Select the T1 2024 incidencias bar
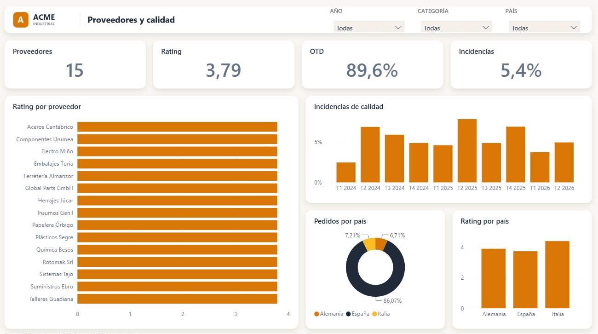The image size is (598, 334). [x=346, y=173]
